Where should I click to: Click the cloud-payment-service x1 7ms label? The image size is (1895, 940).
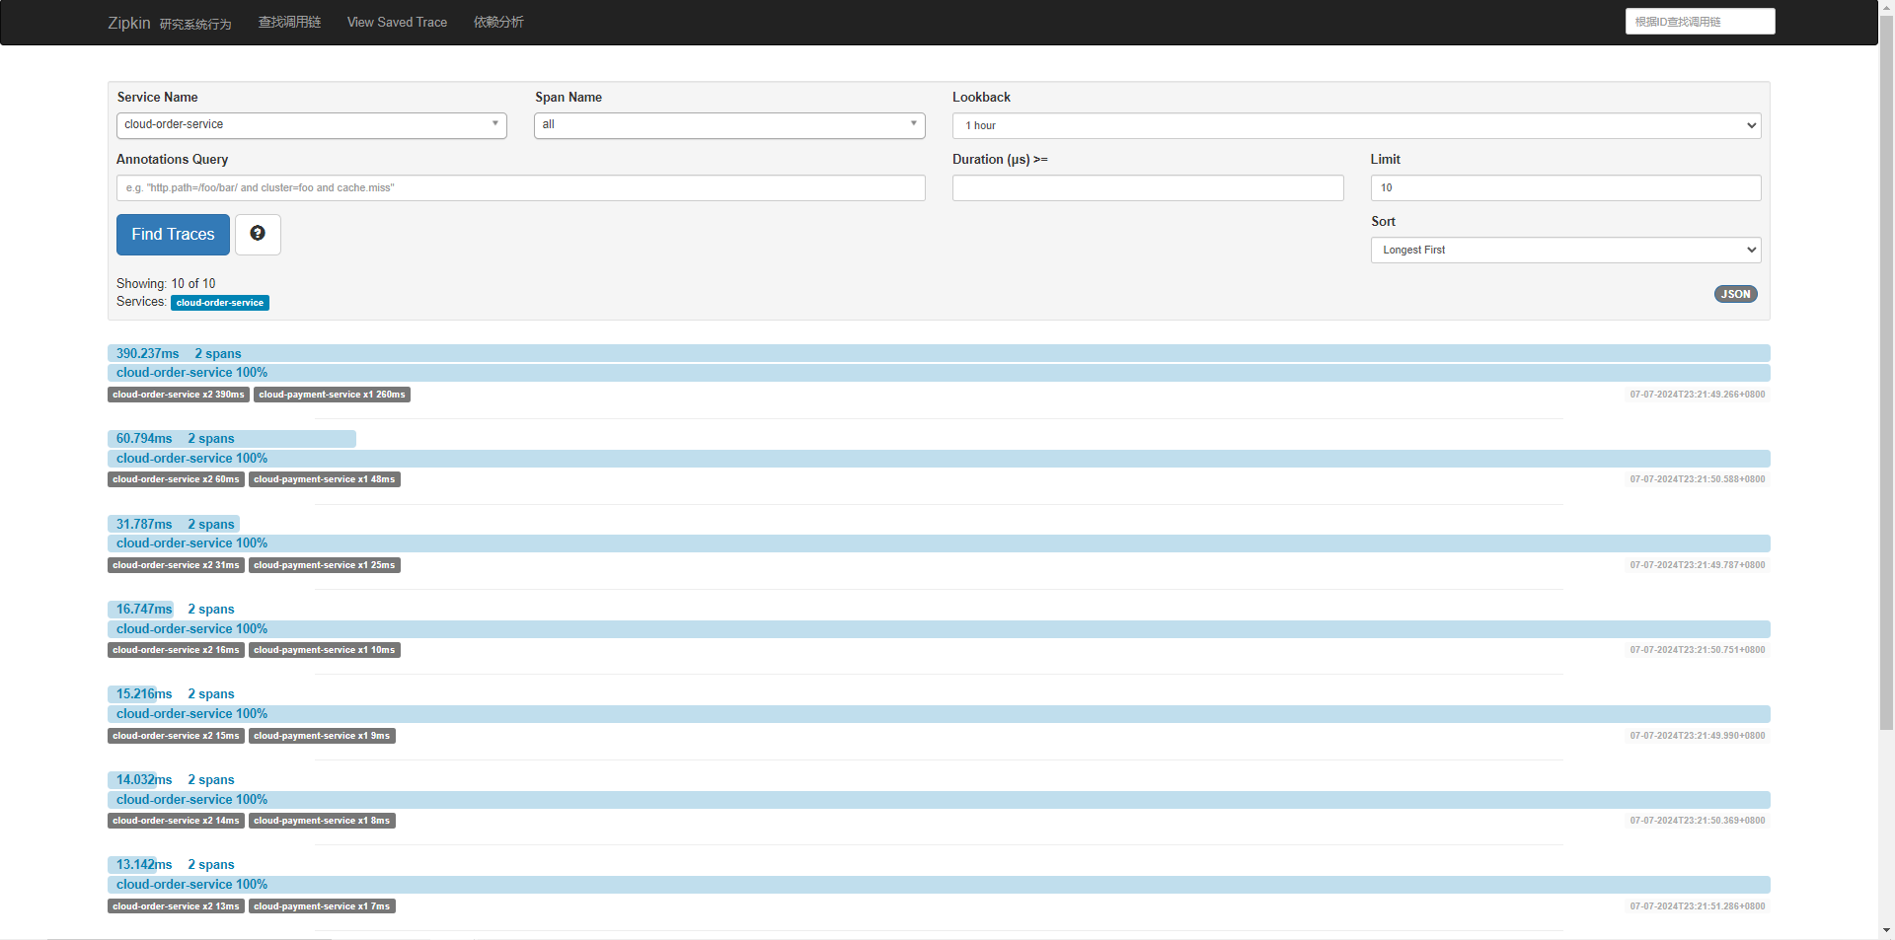[x=322, y=906]
